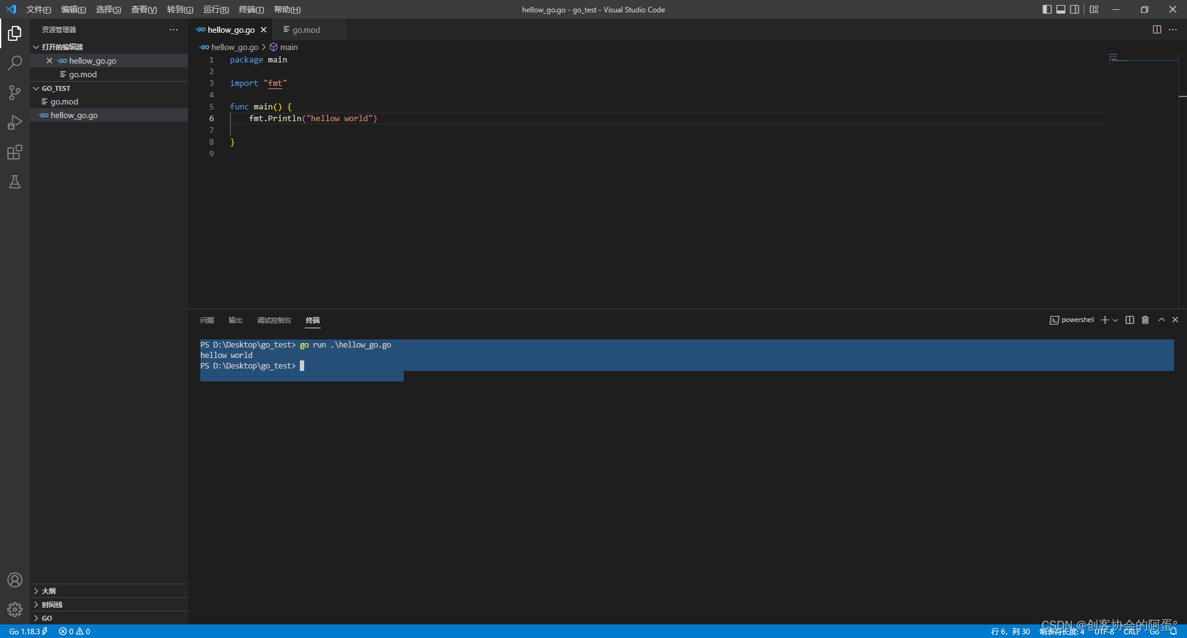
Task: Click the "fmt" import string in code
Action: 275,83
